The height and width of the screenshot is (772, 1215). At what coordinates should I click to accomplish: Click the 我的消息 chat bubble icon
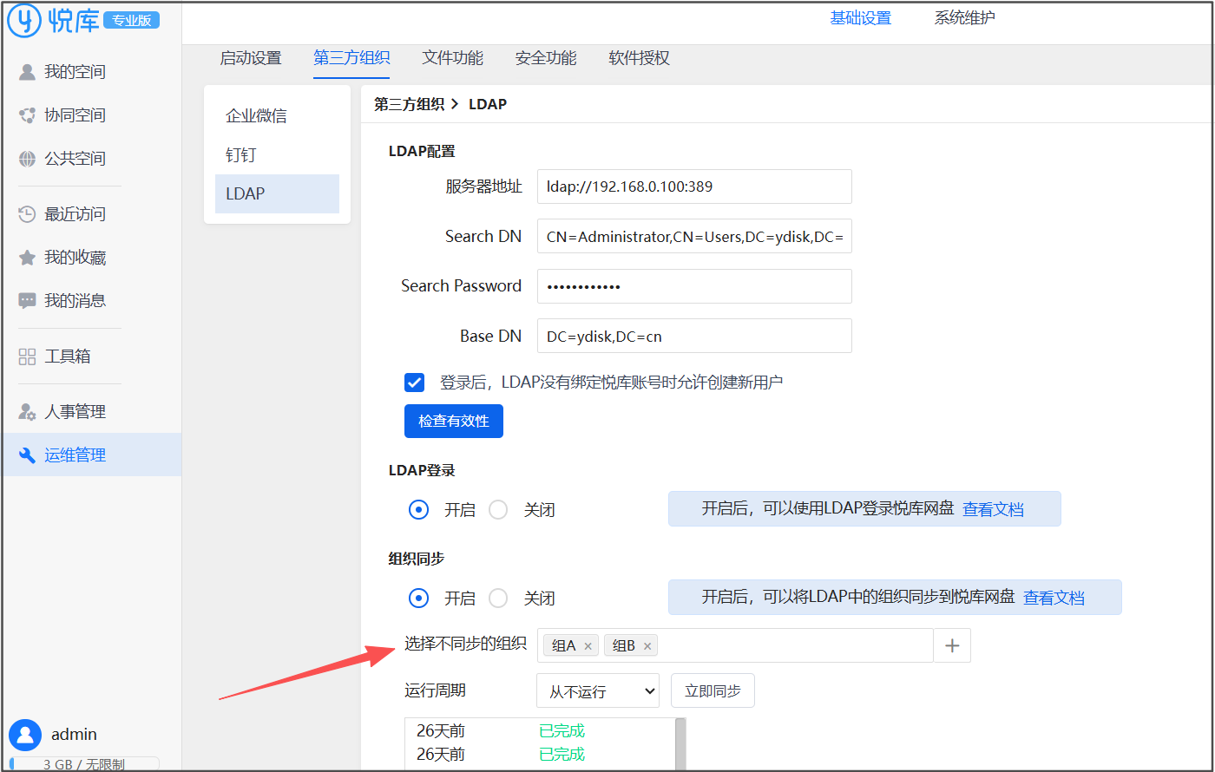(x=27, y=301)
